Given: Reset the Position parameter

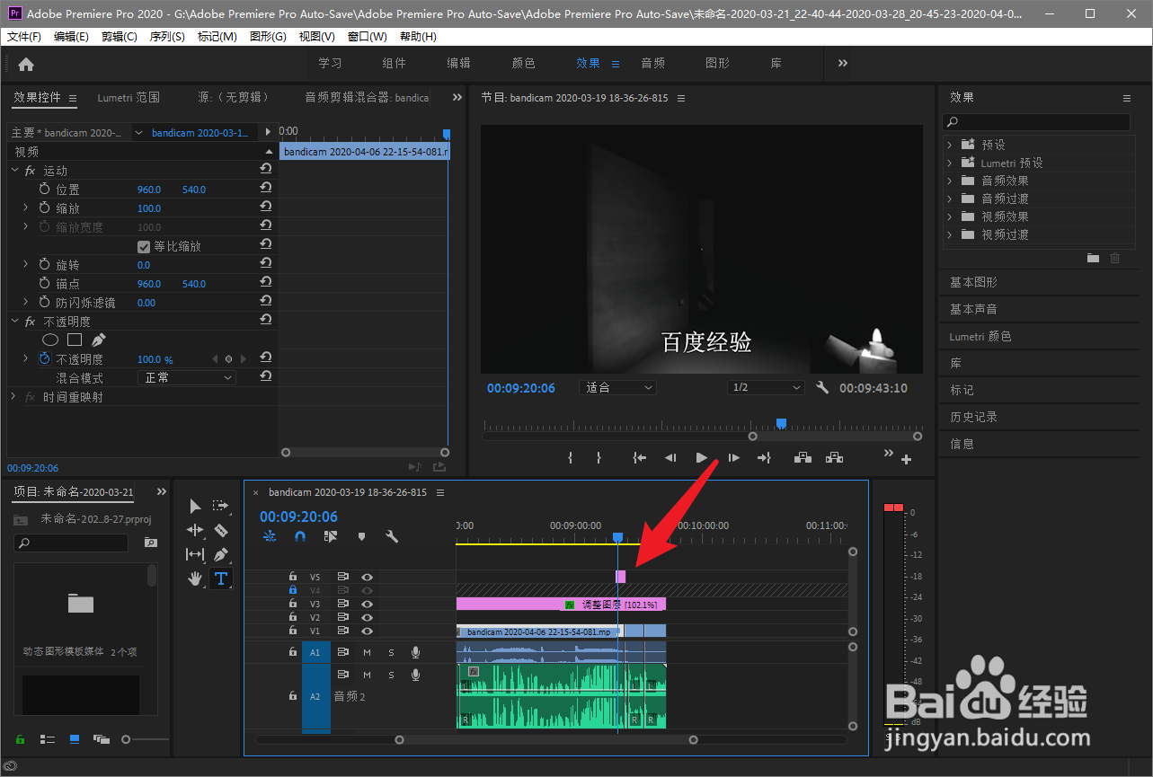Looking at the screenshot, I should [266, 189].
